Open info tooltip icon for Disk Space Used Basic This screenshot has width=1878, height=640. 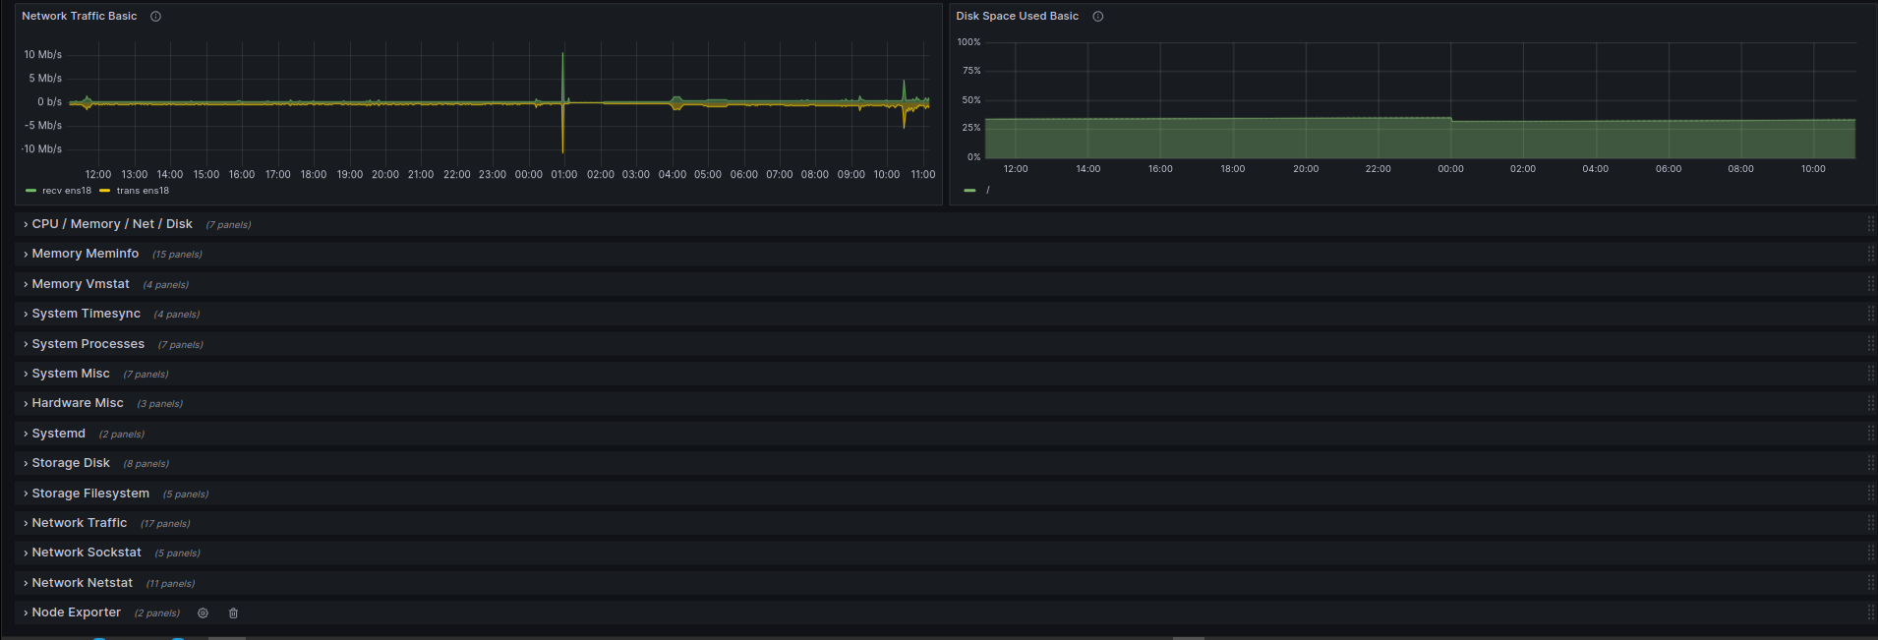point(1098,16)
